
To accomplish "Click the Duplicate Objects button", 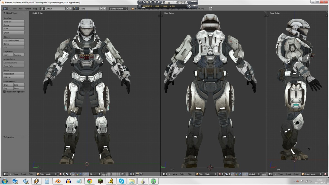I will (x=14, y=40).
